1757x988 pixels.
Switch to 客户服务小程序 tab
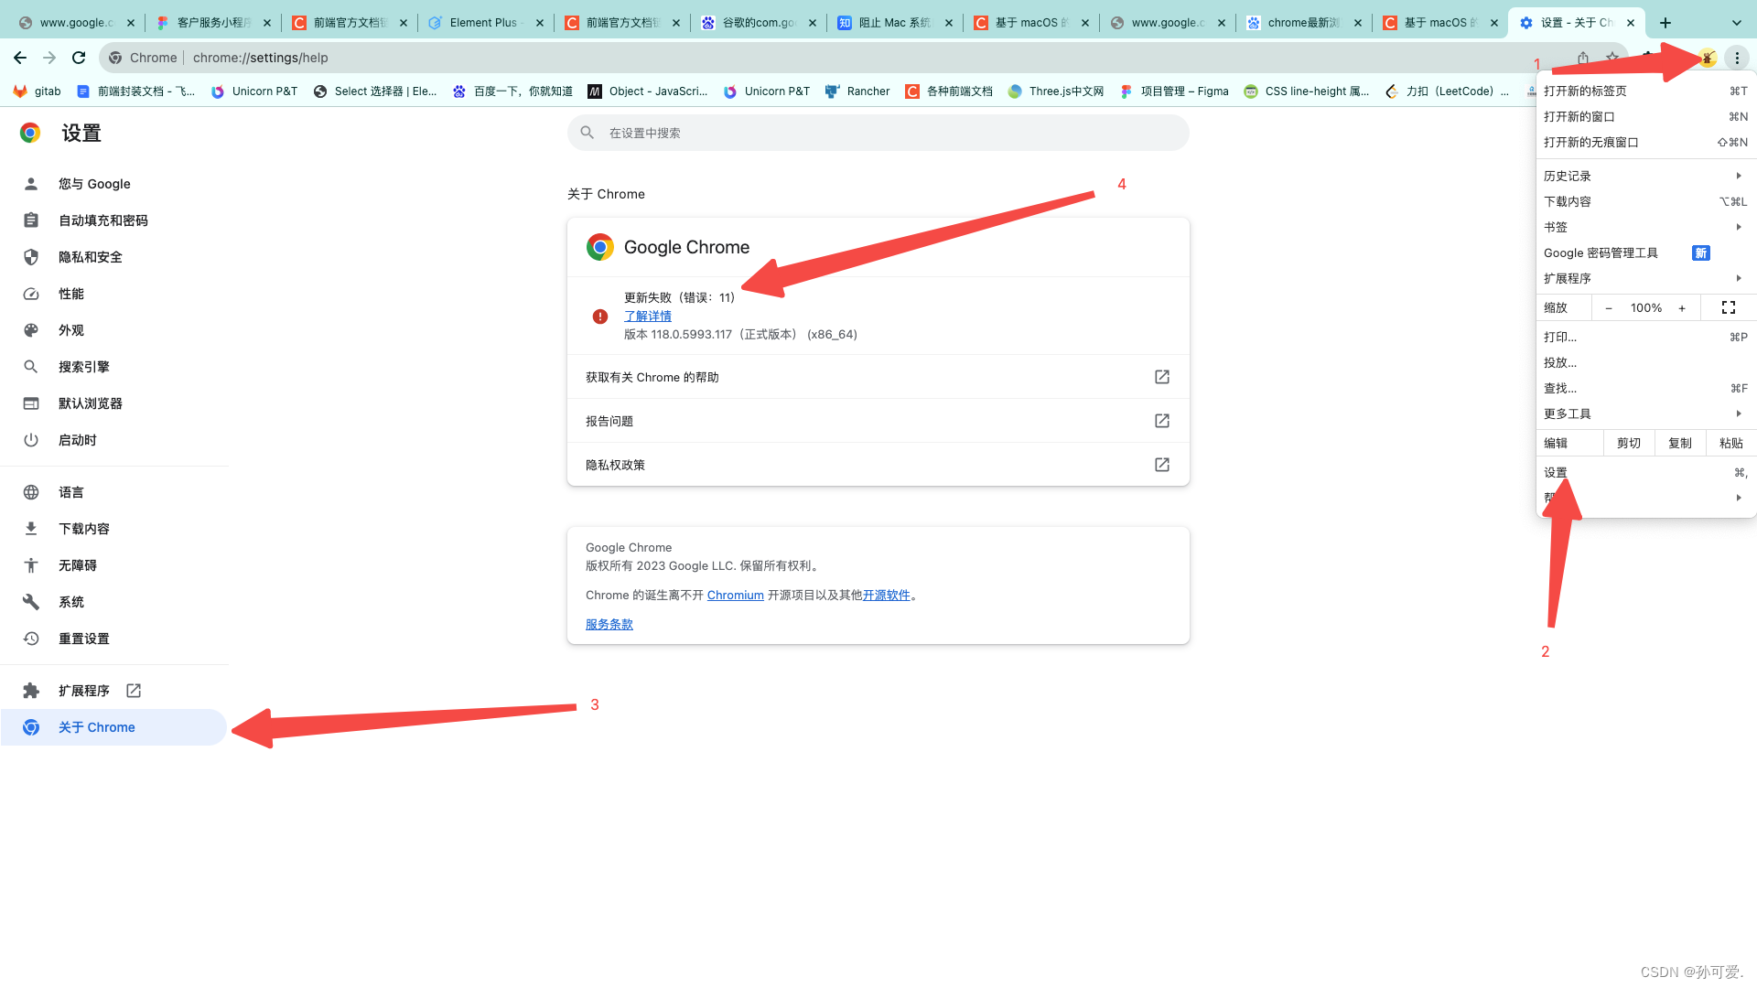coord(212,23)
